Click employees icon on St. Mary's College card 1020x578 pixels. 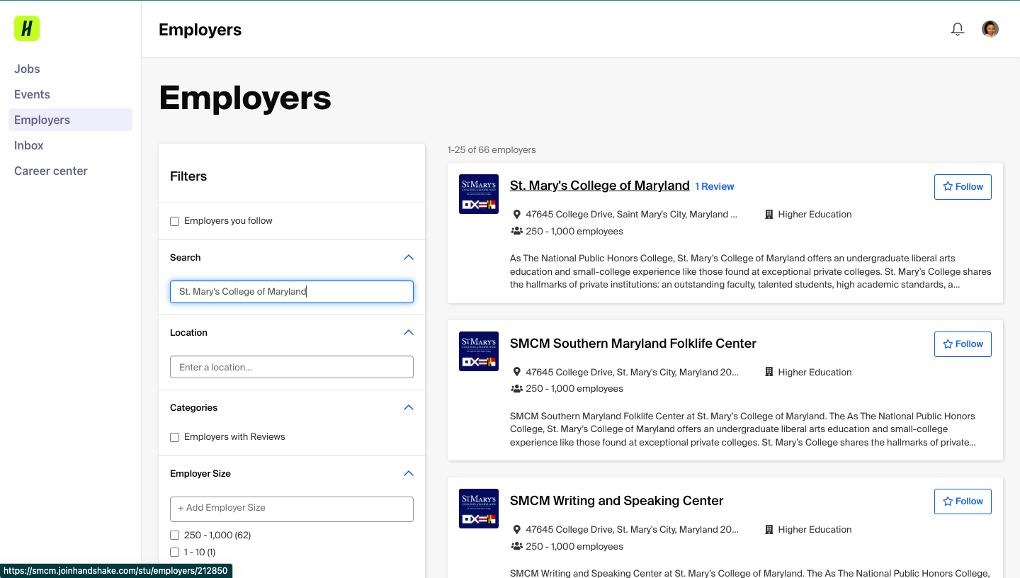[516, 231]
